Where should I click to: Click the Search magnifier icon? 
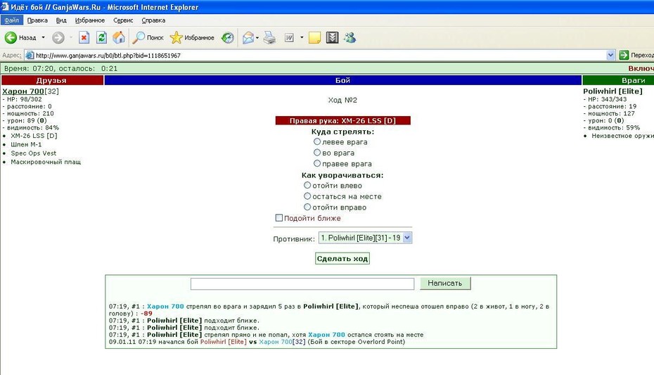tap(139, 37)
